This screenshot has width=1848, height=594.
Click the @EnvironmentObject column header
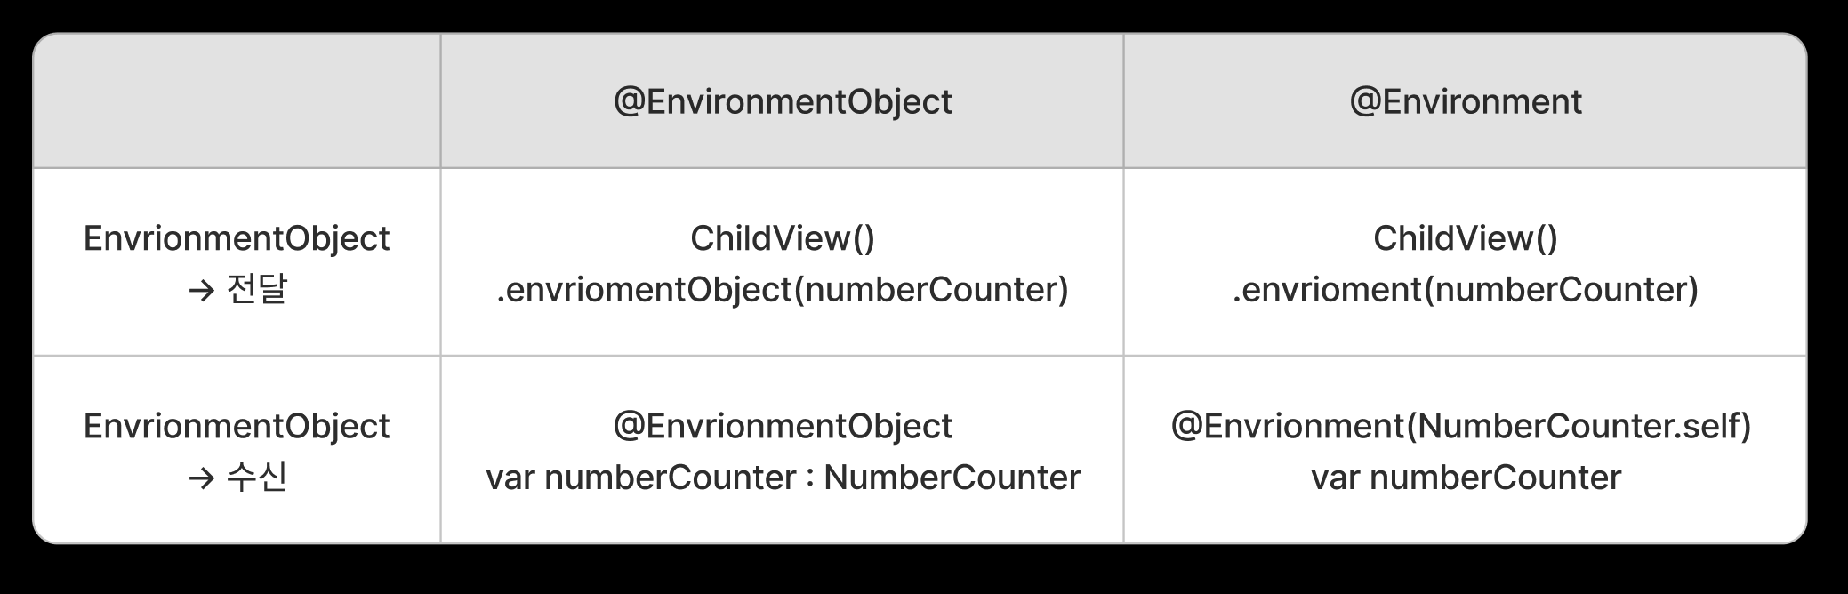(783, 101)
